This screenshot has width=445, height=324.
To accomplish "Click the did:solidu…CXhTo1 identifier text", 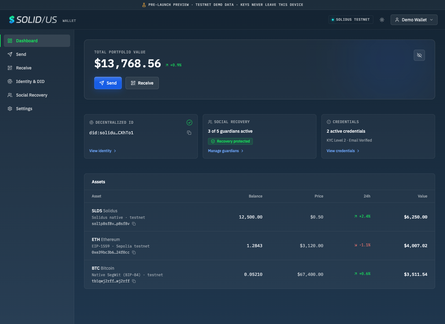I will 111,133.
